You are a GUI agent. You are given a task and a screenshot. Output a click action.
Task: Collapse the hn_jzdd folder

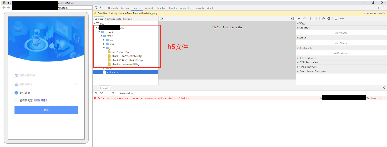[x=99, y=32]
